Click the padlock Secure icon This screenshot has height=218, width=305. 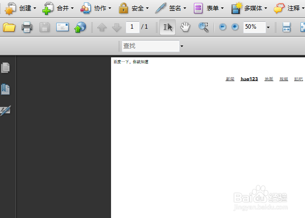(123, 8)
